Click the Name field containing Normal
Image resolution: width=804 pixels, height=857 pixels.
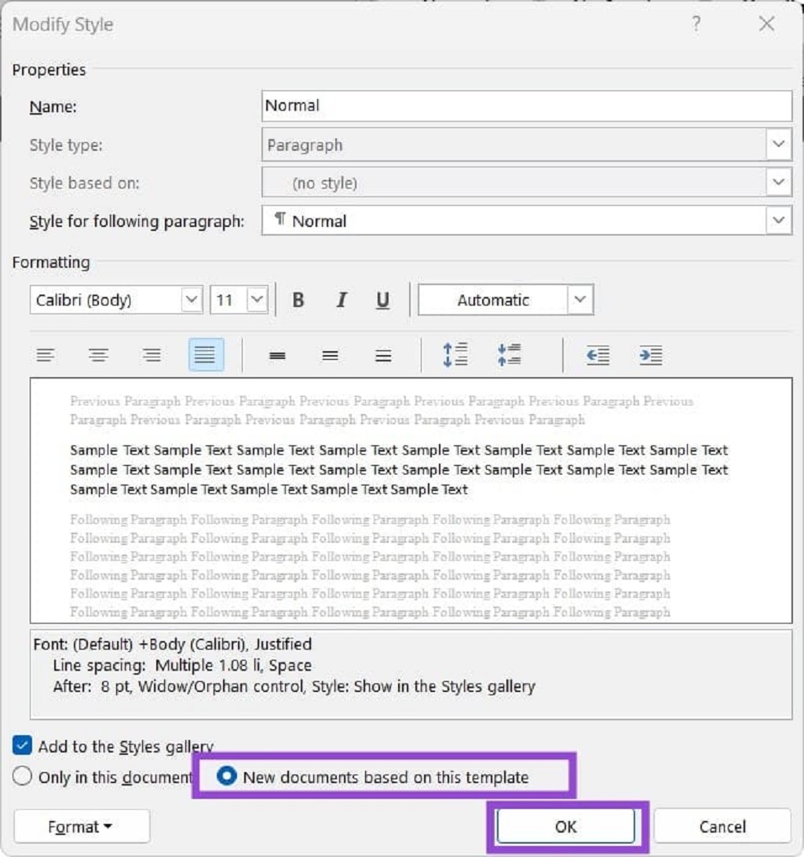(527, 106)
